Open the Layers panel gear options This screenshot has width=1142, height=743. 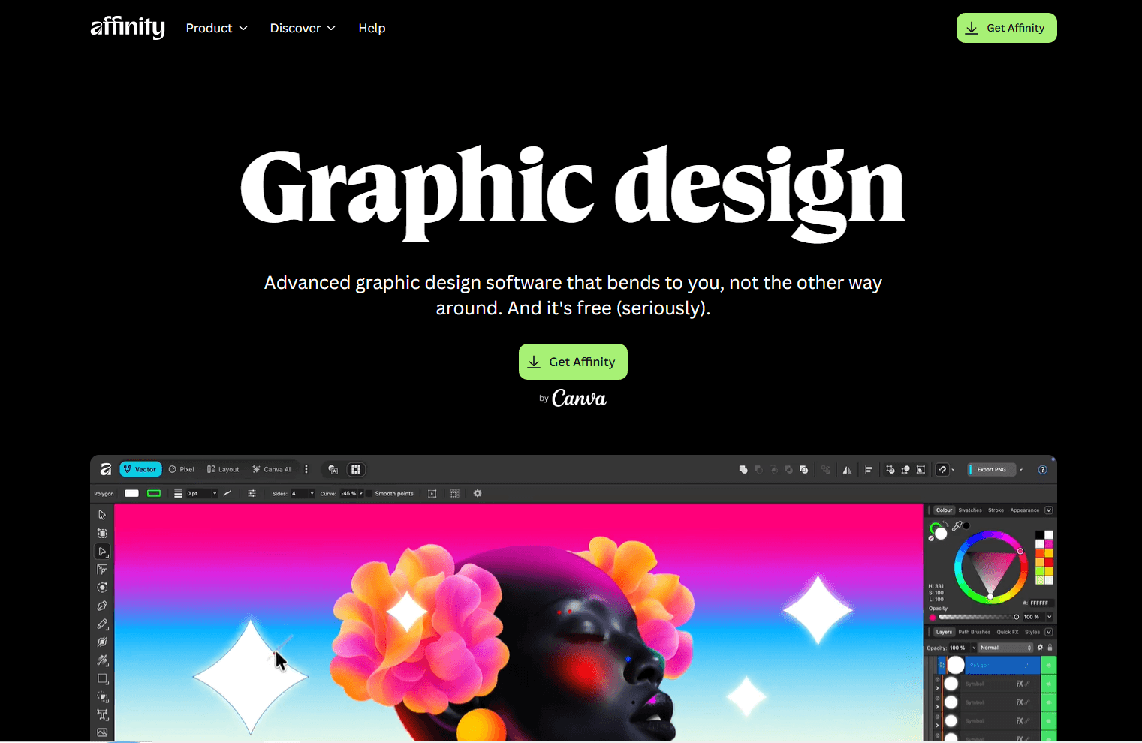[x=1040, y=648]
